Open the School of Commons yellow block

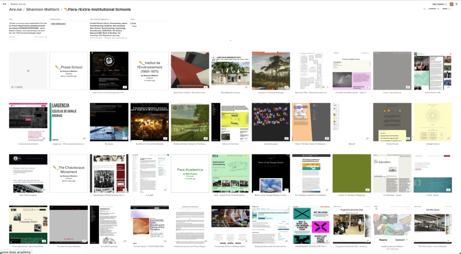230,122
